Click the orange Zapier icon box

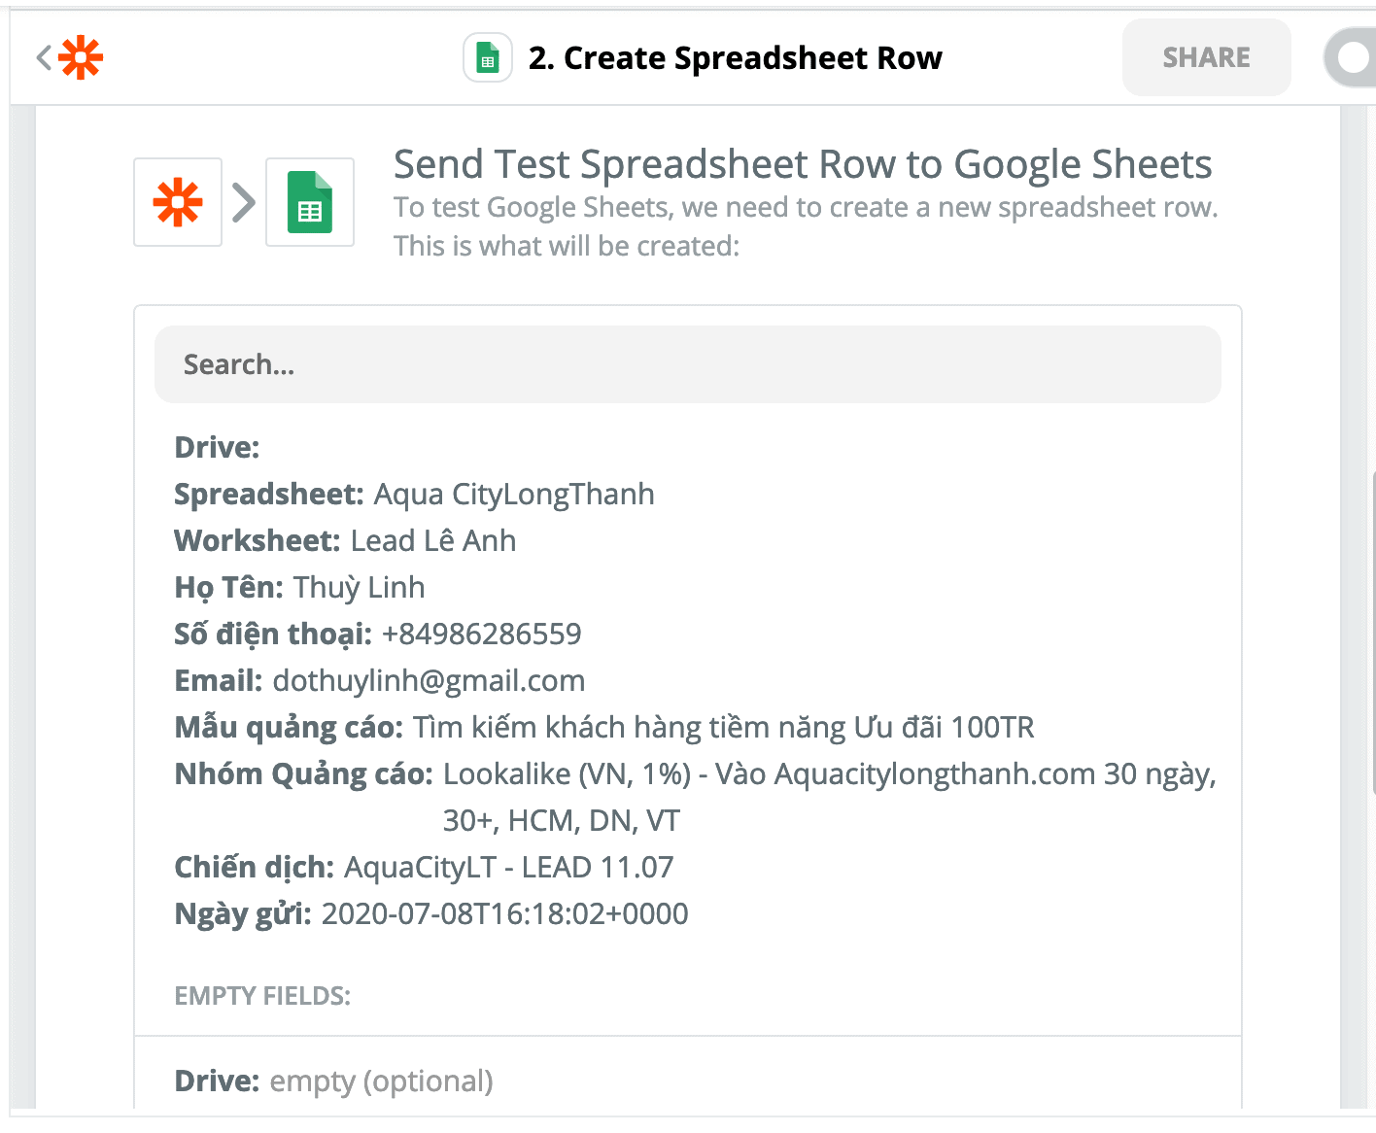pos(178,202)
